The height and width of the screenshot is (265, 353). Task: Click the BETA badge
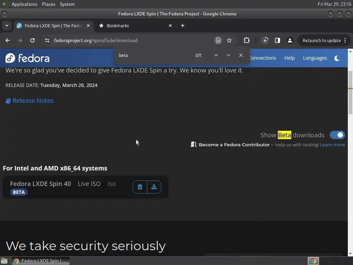19,192
